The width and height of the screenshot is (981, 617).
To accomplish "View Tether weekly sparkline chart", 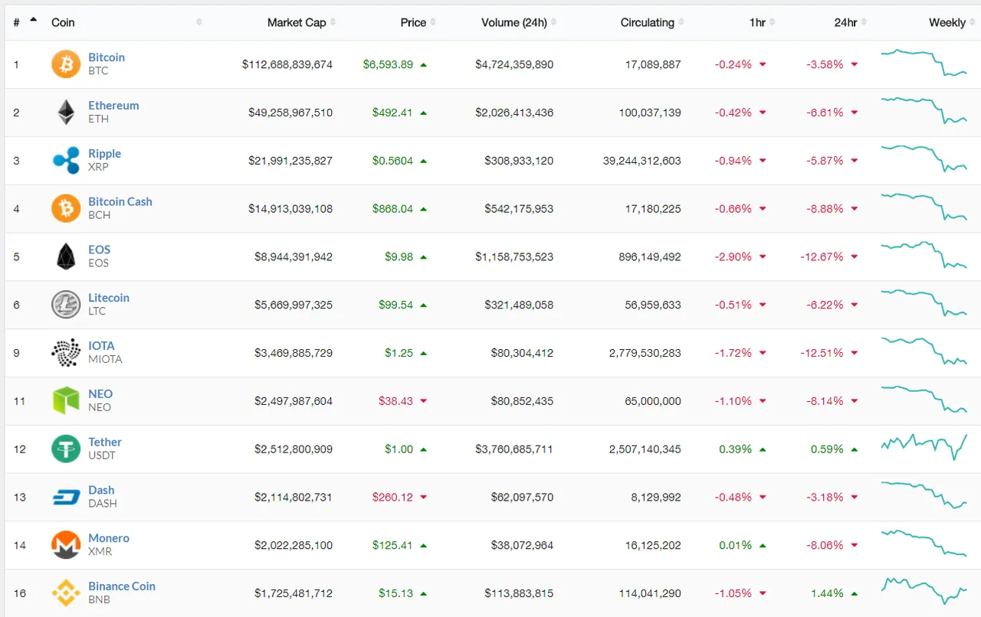I will 924,446.
